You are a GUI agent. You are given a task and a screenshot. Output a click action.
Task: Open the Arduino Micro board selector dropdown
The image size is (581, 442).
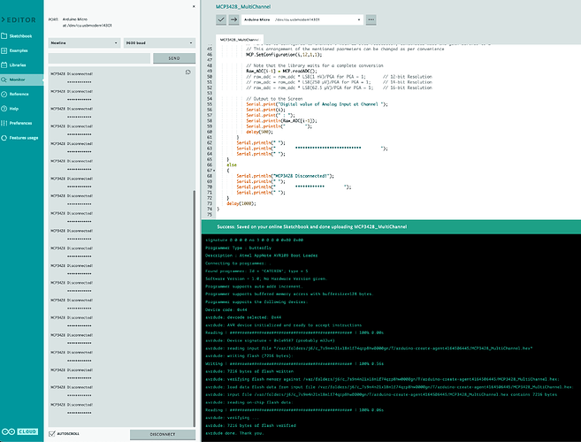[x=302, y=19]
